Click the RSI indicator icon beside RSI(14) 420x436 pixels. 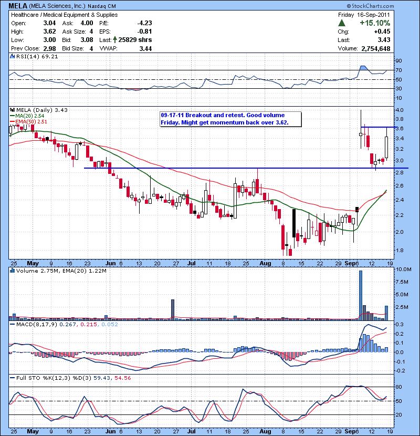[12, 56]
